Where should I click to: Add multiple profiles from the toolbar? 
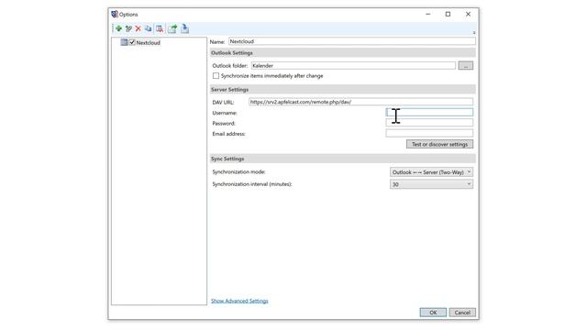(x=128, y=28)
